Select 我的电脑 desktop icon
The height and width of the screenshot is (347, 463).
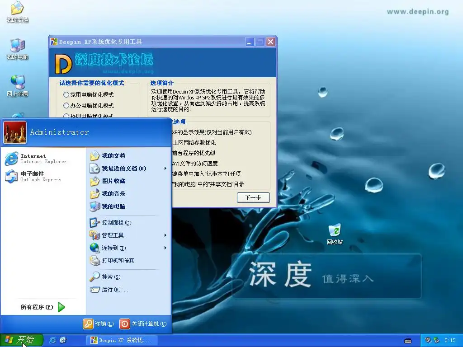coord(18,49)
